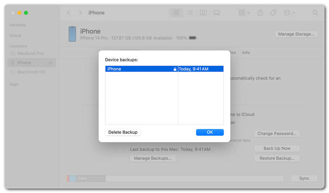The image size is (329, 193).
Task: Switch to list view
Action: 190,13
